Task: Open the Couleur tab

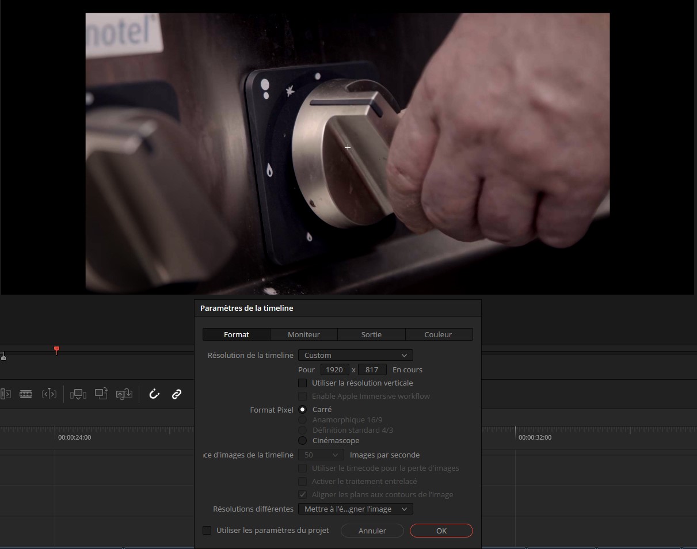Action: (438, 335)
